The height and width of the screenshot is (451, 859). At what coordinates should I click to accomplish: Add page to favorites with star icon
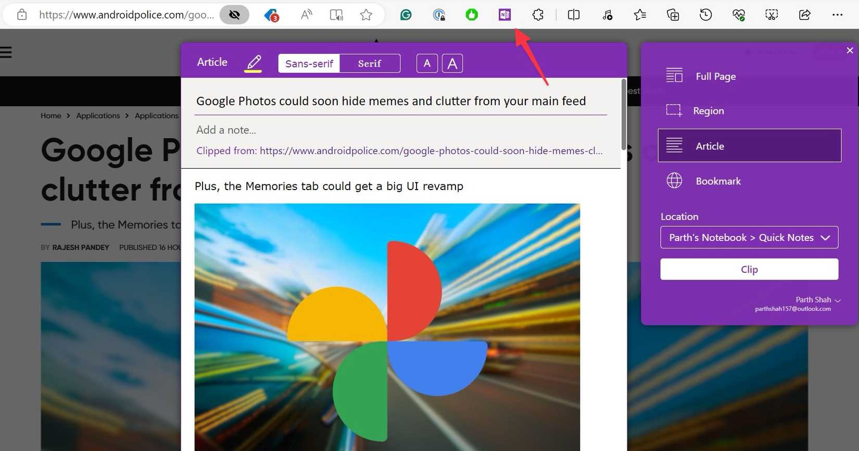[x=366, y=15]
